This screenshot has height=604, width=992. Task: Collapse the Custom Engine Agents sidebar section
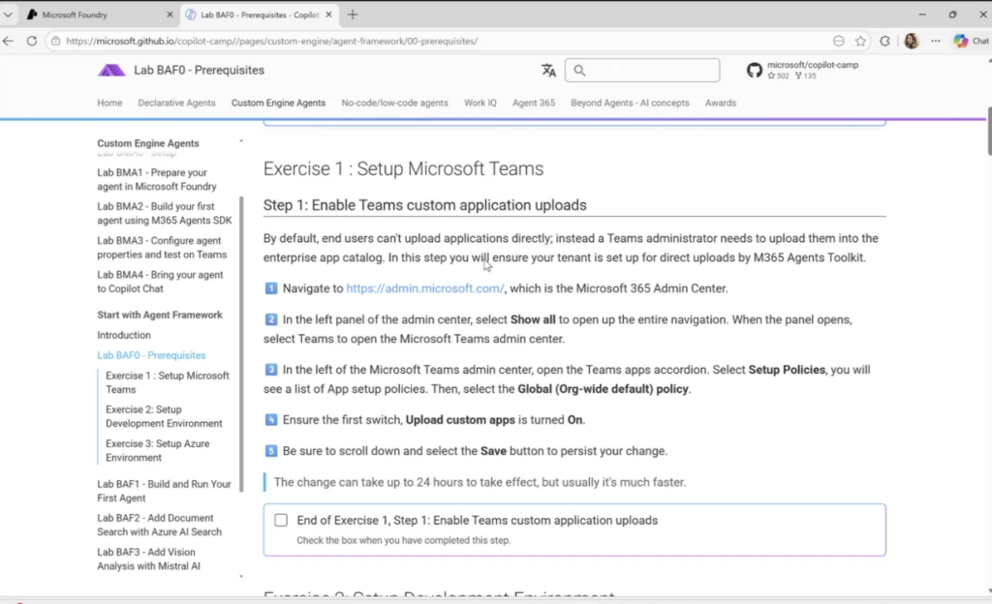pos(241,142)
